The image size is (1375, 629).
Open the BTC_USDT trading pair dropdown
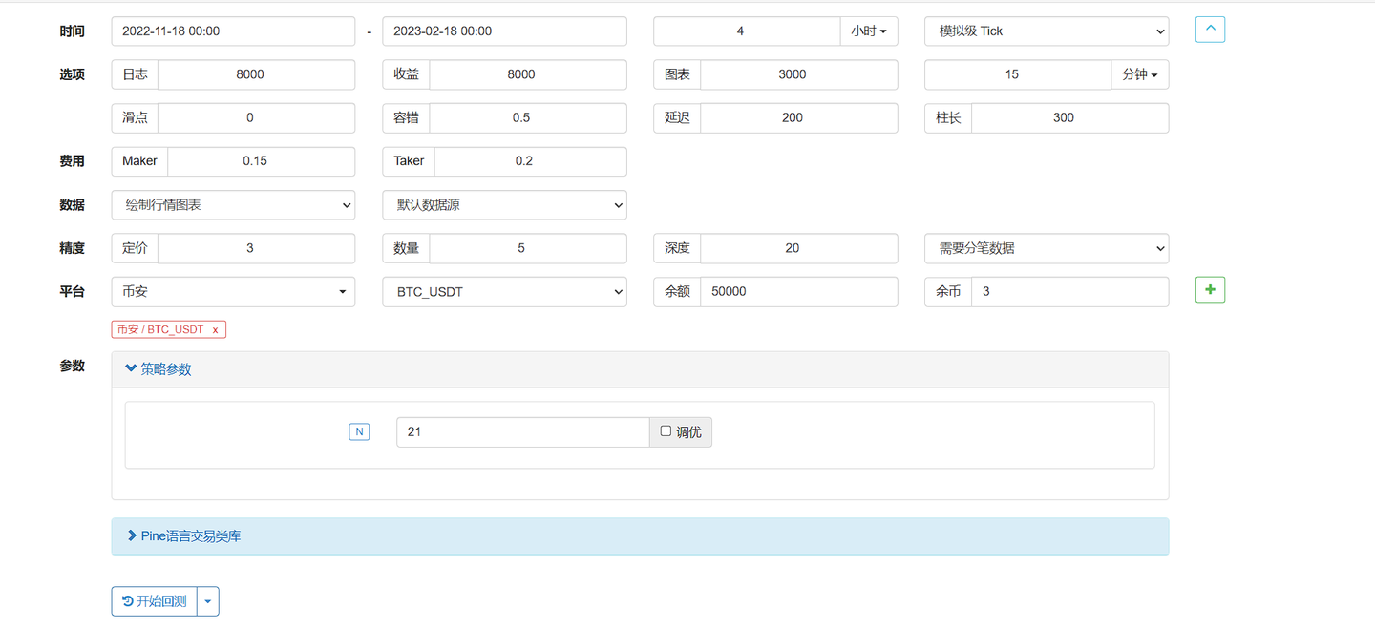(x=504, y=291)
